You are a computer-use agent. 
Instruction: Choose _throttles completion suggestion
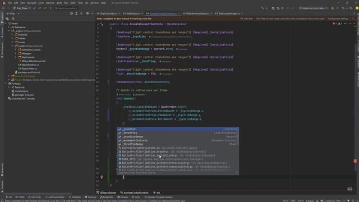(178, 133)
